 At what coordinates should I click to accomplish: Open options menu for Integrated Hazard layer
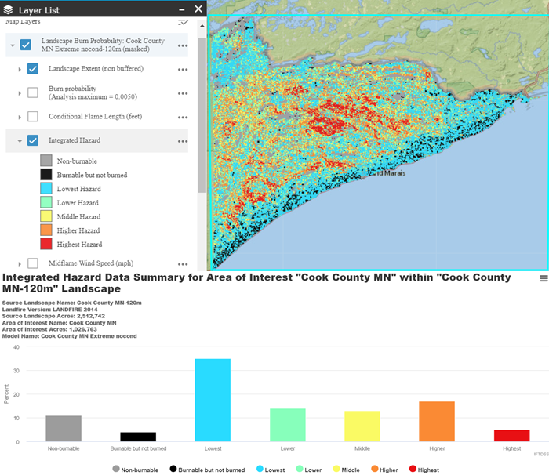click(183, 141)
